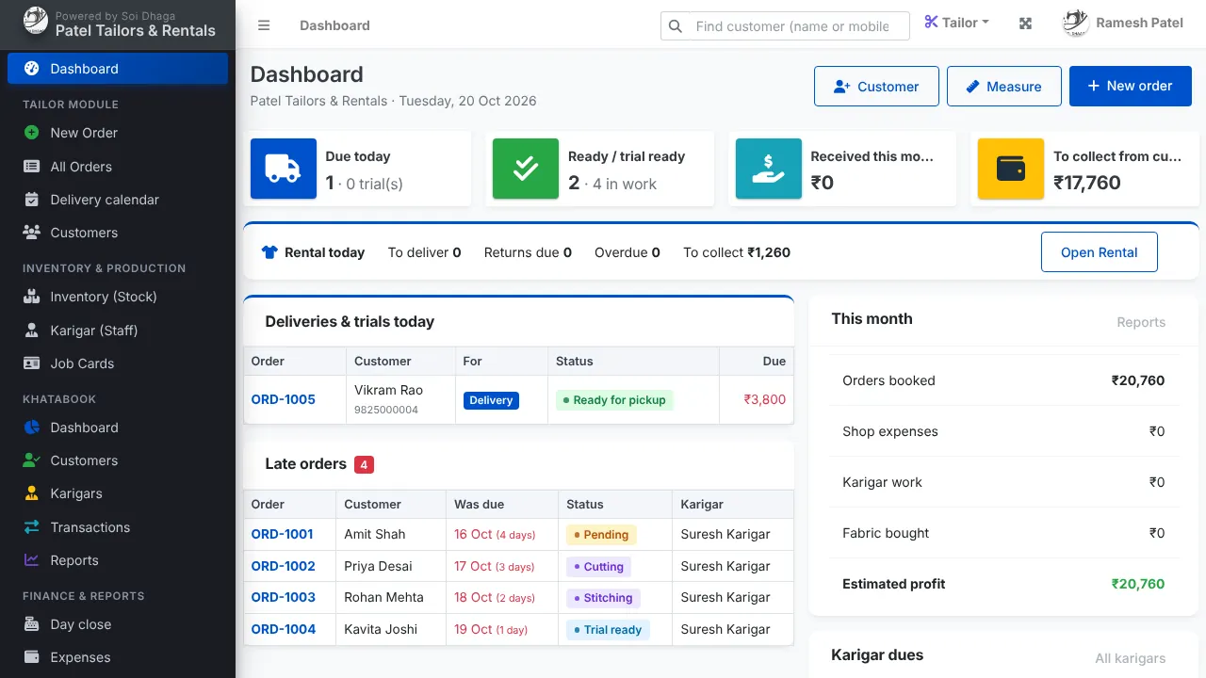
Task: Open the Reports link in This month
Action: pos(1141,322)
